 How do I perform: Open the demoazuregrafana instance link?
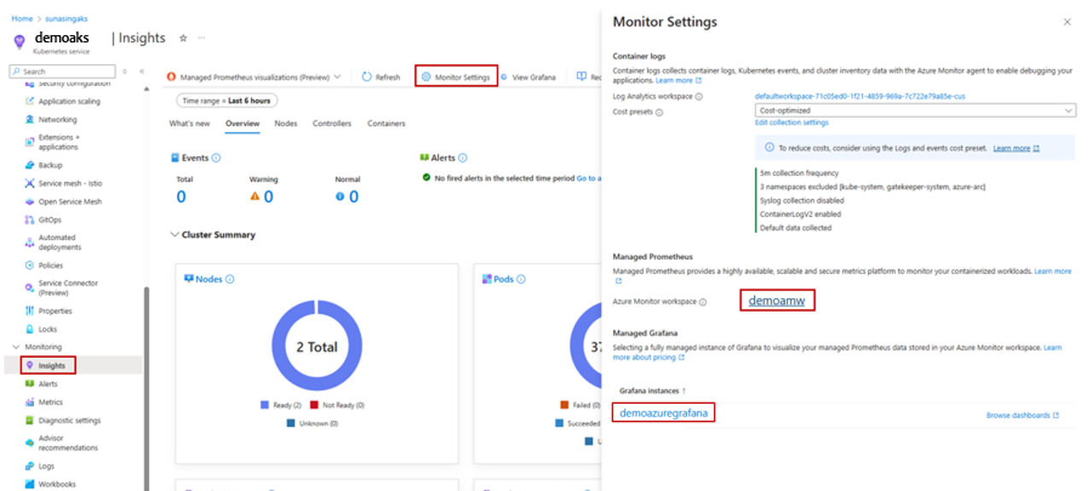coord(663,413)
